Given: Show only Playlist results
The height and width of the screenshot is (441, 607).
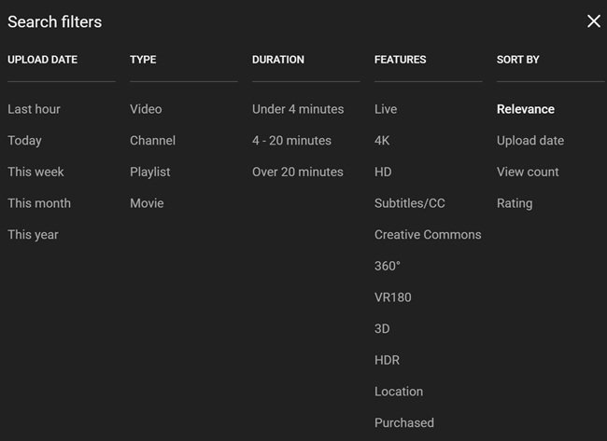Looking at the screenshot, I should click(x=150, y=172).
